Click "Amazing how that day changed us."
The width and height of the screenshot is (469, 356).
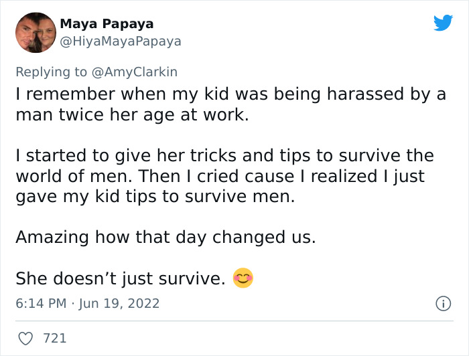165,237
